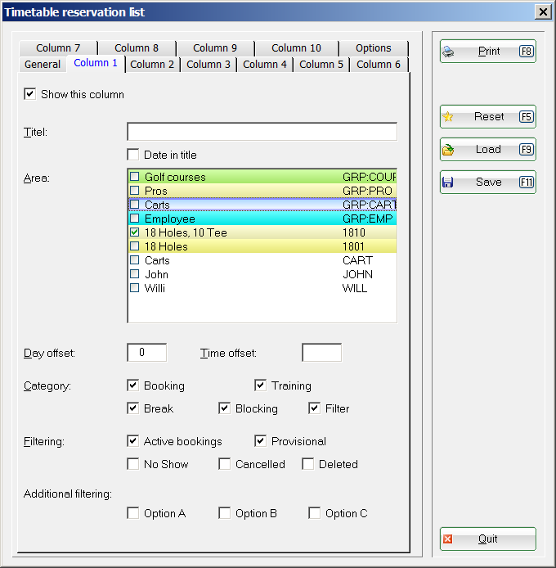Switch to the Column 2 tab

pos(152,65)
